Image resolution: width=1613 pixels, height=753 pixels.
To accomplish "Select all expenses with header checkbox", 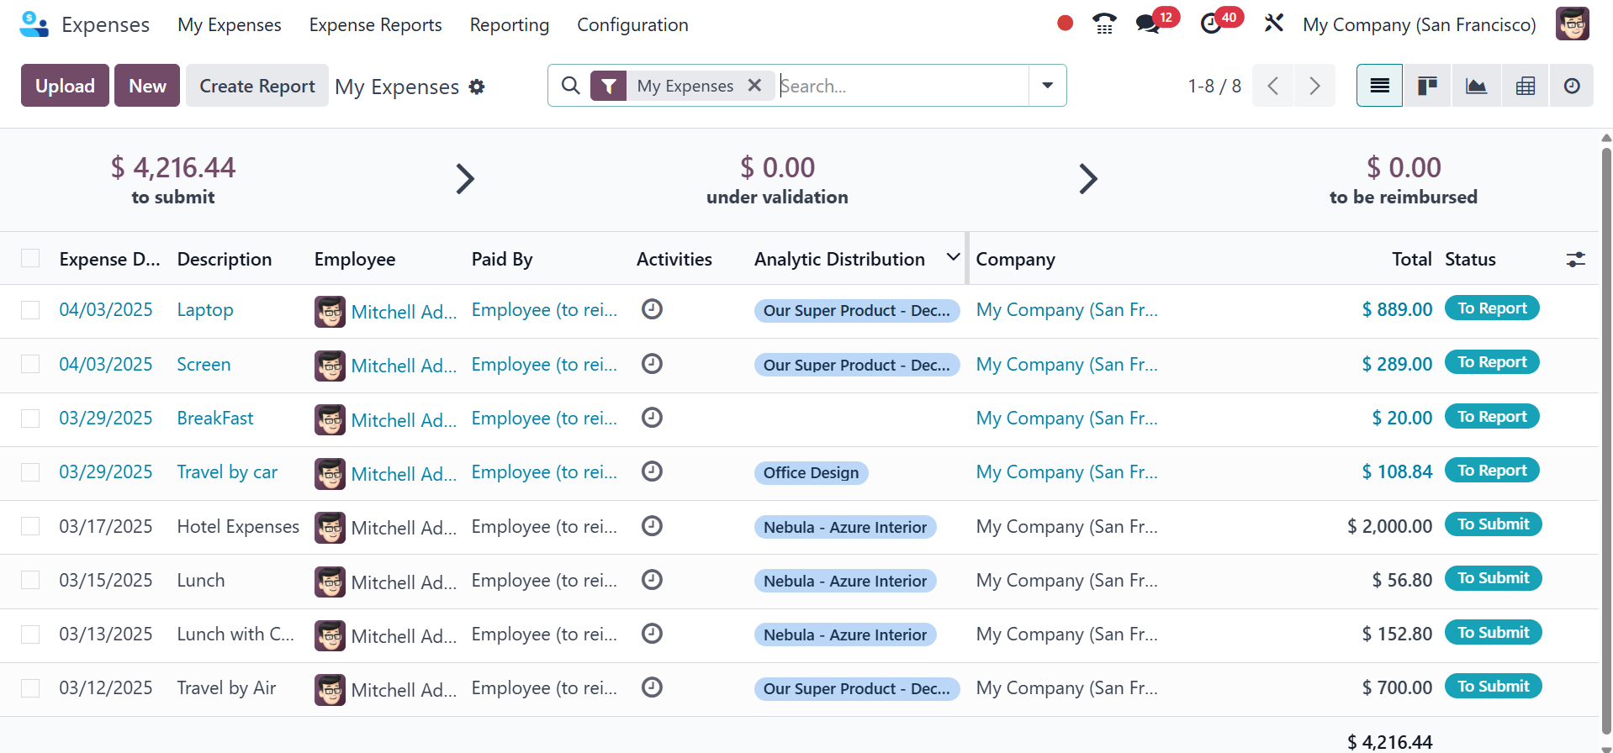I will (30, 259).
